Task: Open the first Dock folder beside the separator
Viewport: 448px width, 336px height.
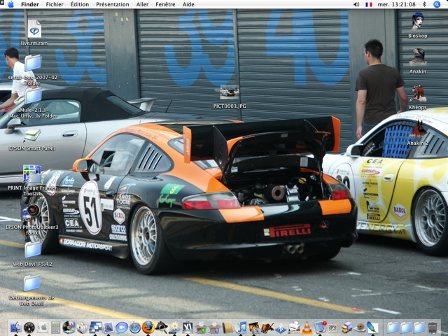Action: pyautogui.click(x=393, y=328)
